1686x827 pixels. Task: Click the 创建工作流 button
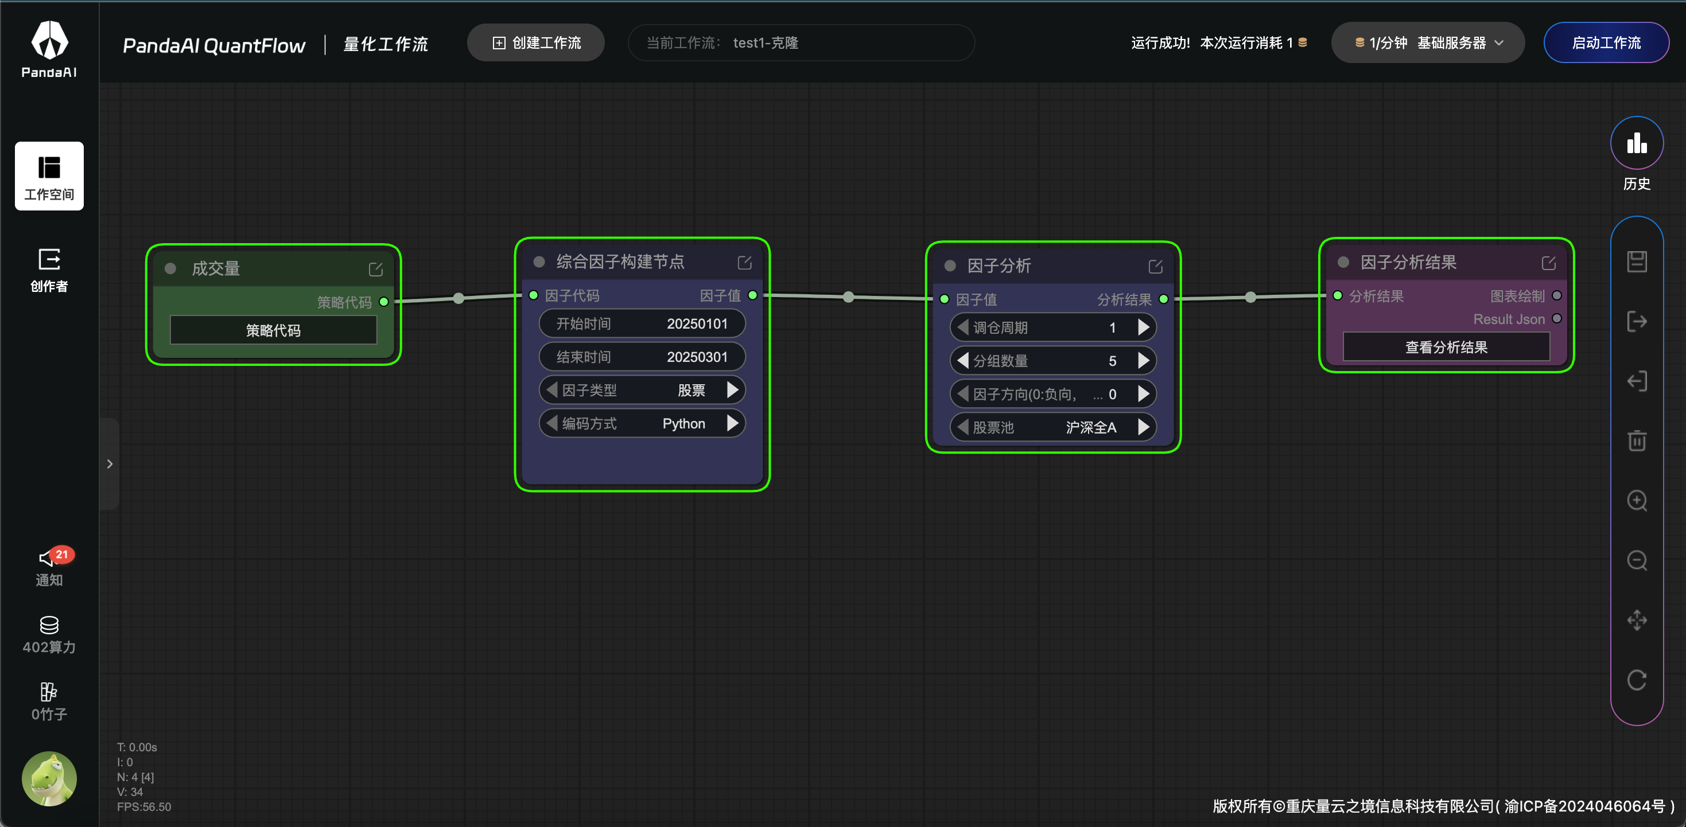535,42
